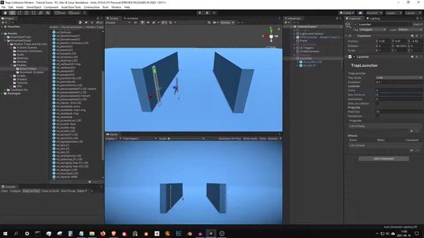Open Scene view tools cross icon
424x238 pixels.
tap(209, 22)
